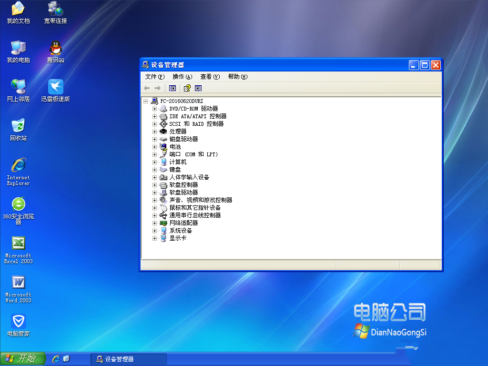Expand the 人体学输入设备 node
The image size is (488, 366).
point(154,177)
